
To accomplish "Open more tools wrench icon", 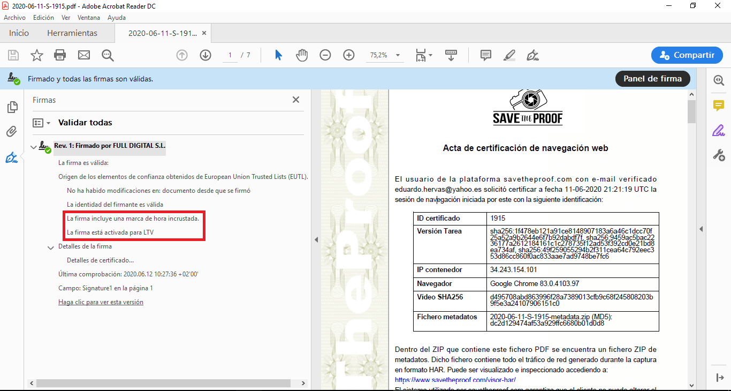I will click(x=719, y=155).
